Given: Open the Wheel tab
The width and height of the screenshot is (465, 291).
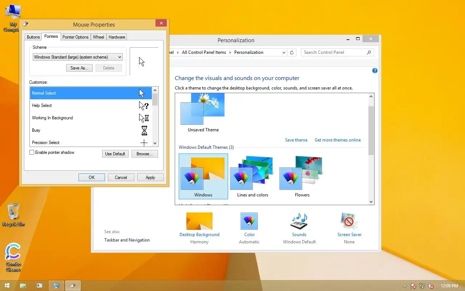Looking at the screenshot, I should 98,37.
